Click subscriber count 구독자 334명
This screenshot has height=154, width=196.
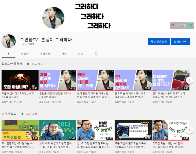pyautogui.click(x=27, y=44)
